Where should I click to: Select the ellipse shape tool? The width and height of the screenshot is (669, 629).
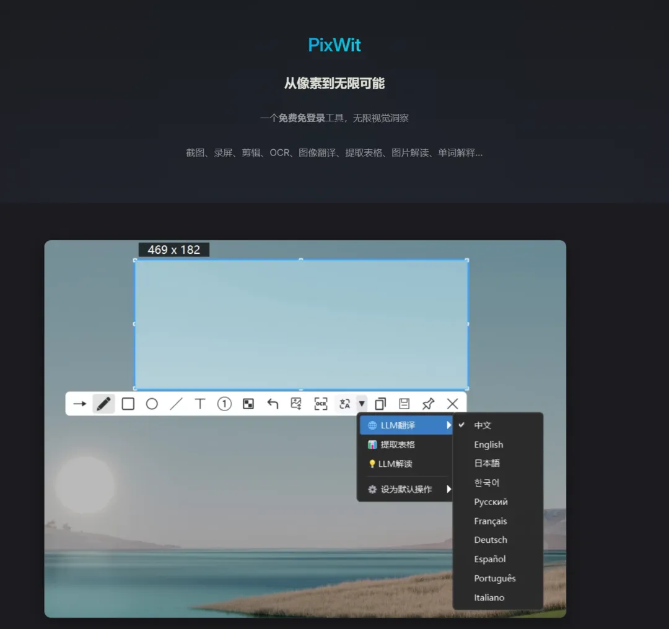(x=152, y=404)
